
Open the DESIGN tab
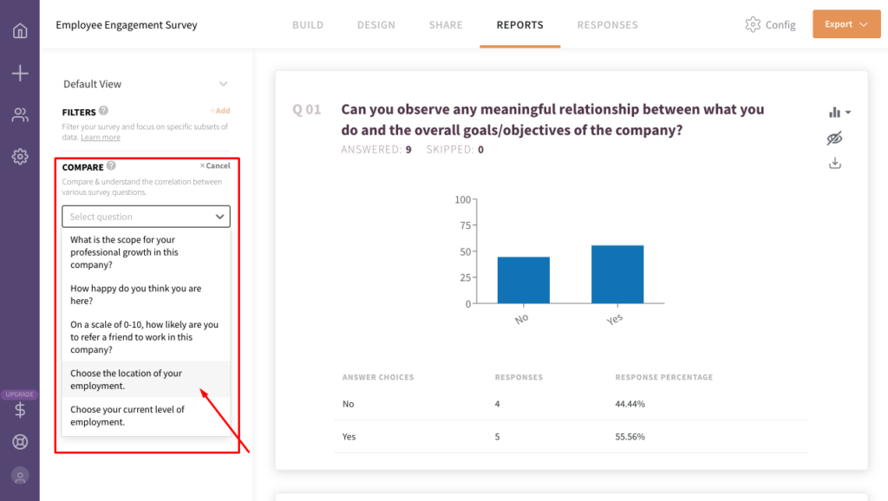[x=375, y=25]
